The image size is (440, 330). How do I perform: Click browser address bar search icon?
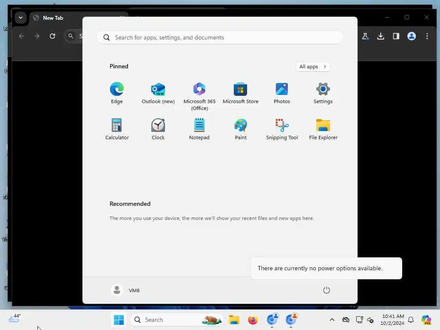(x=71, y=36)
